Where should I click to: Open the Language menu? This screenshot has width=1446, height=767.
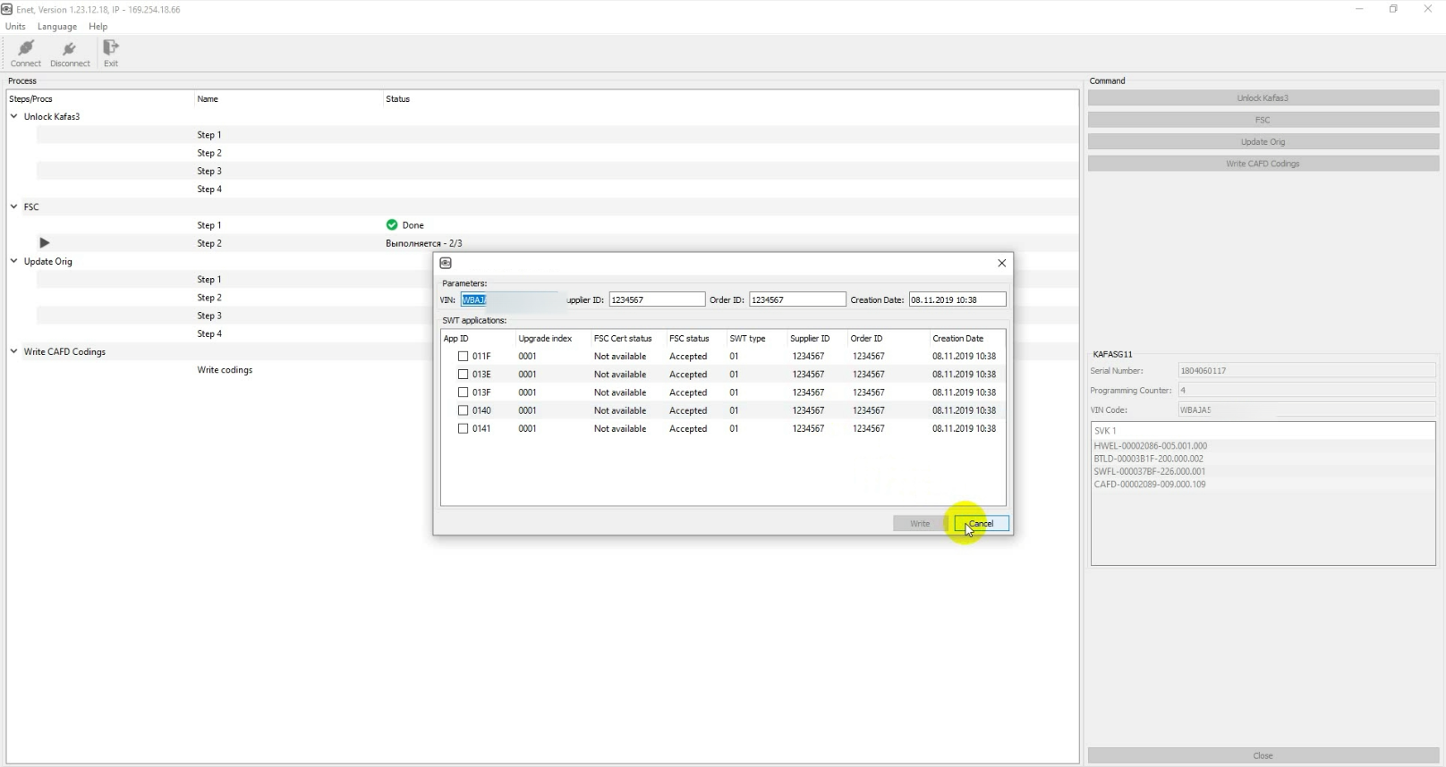click(x=57, y=27)
